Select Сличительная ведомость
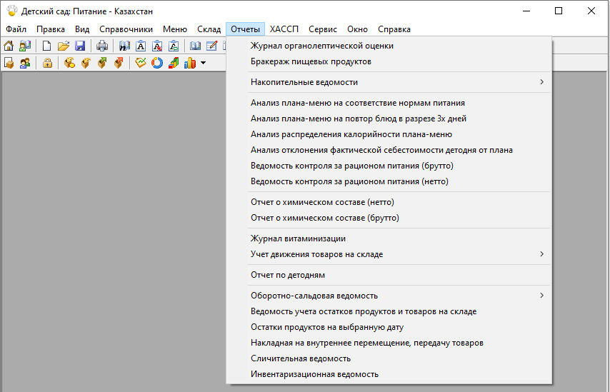The image size is (610, 392). (x=389, y=358)
